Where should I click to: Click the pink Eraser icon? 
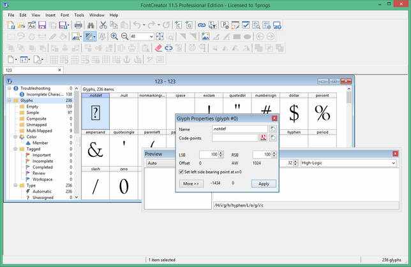[158, 48]
